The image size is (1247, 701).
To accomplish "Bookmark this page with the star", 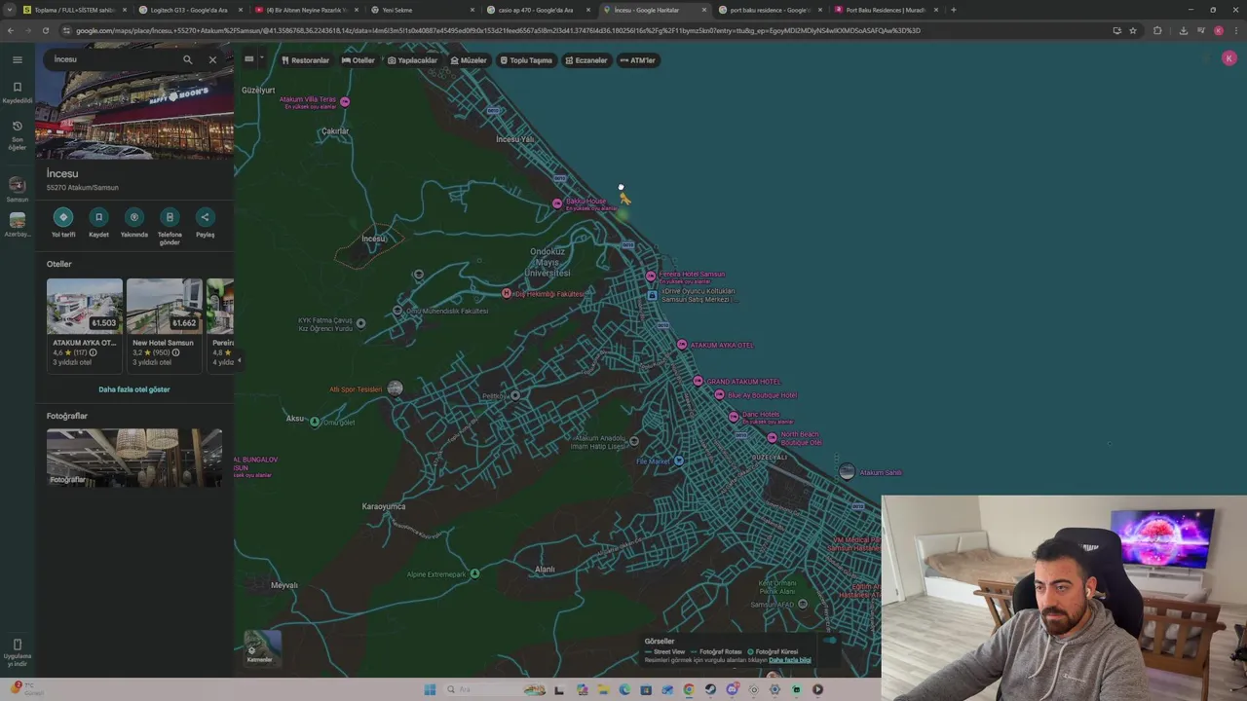I will coord(1133,30).
